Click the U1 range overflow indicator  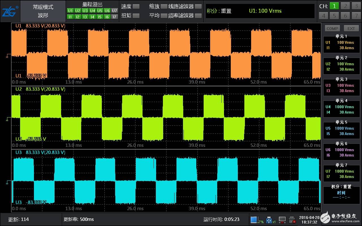(70, 11)
